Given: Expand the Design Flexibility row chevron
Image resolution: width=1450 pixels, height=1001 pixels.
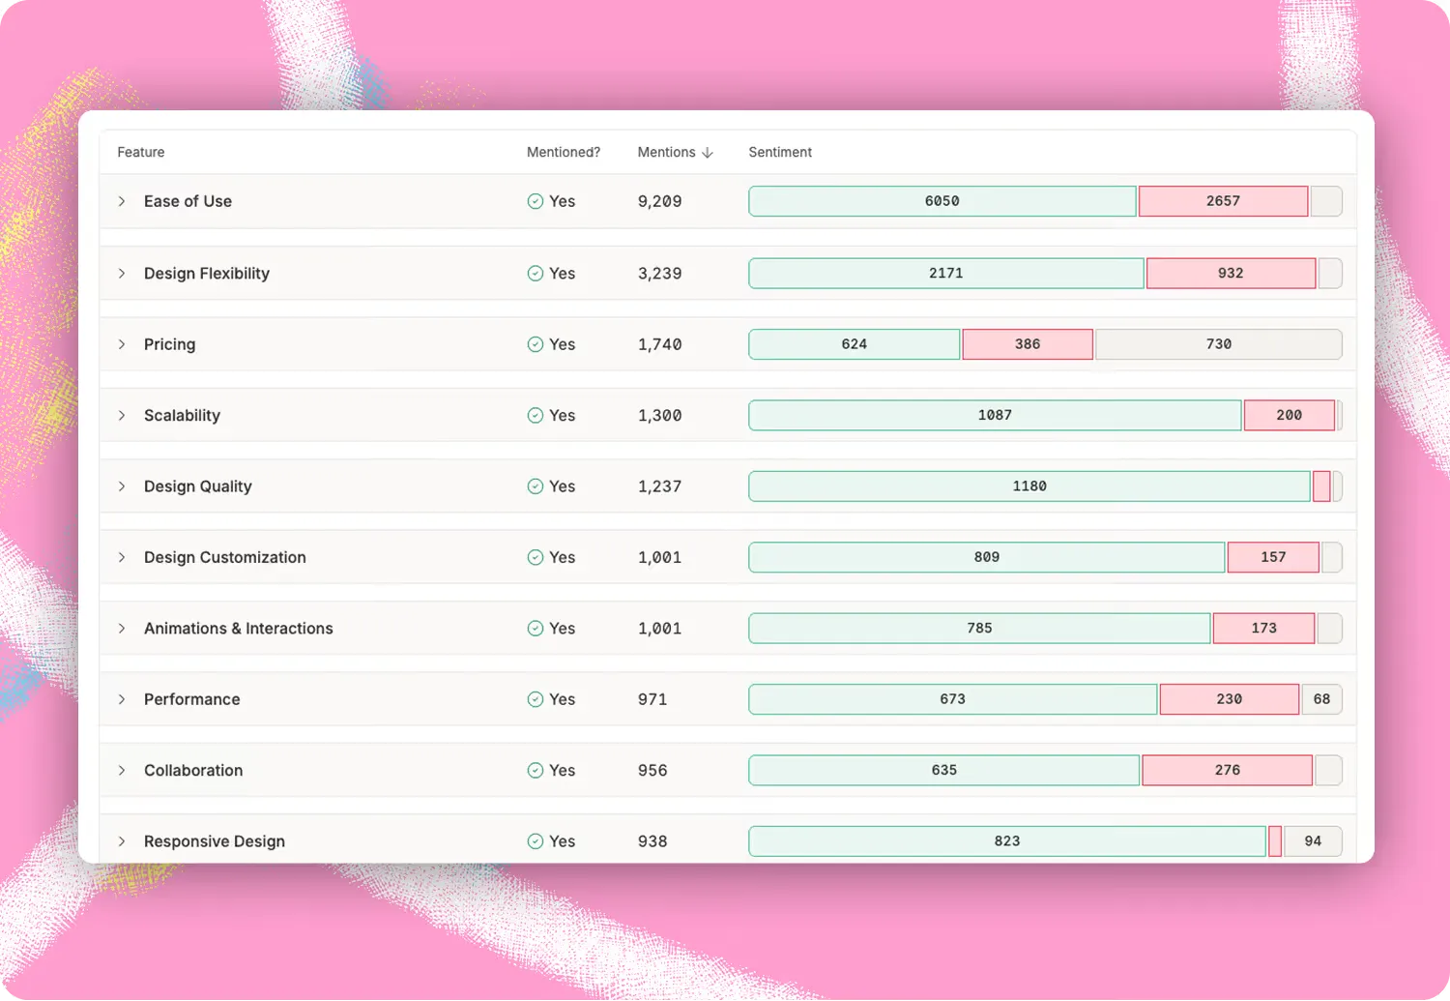Looking at the screenshot, I should point(122,274).
